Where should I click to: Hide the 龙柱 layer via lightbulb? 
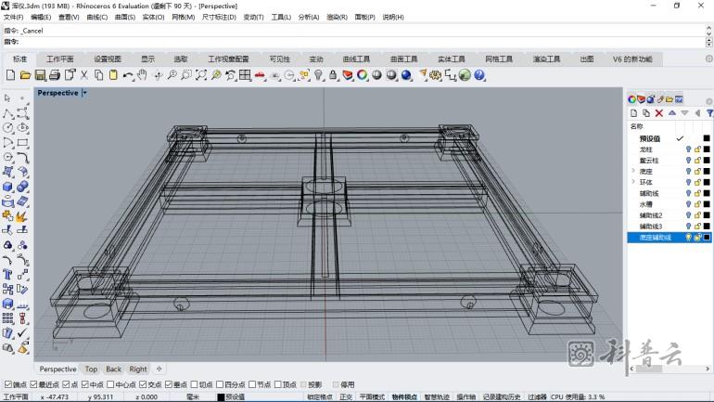(x=688, y=149)
